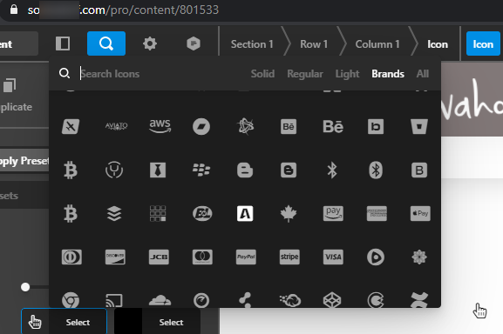Select the Visa card icon
Image resolution: width=503 pixels, height=334 pixels.
pyautogui.click(x=333, y=257)
